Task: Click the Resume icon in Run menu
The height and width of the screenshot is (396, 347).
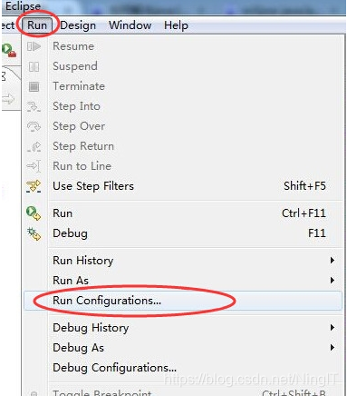Action: (x=34, y=46)
